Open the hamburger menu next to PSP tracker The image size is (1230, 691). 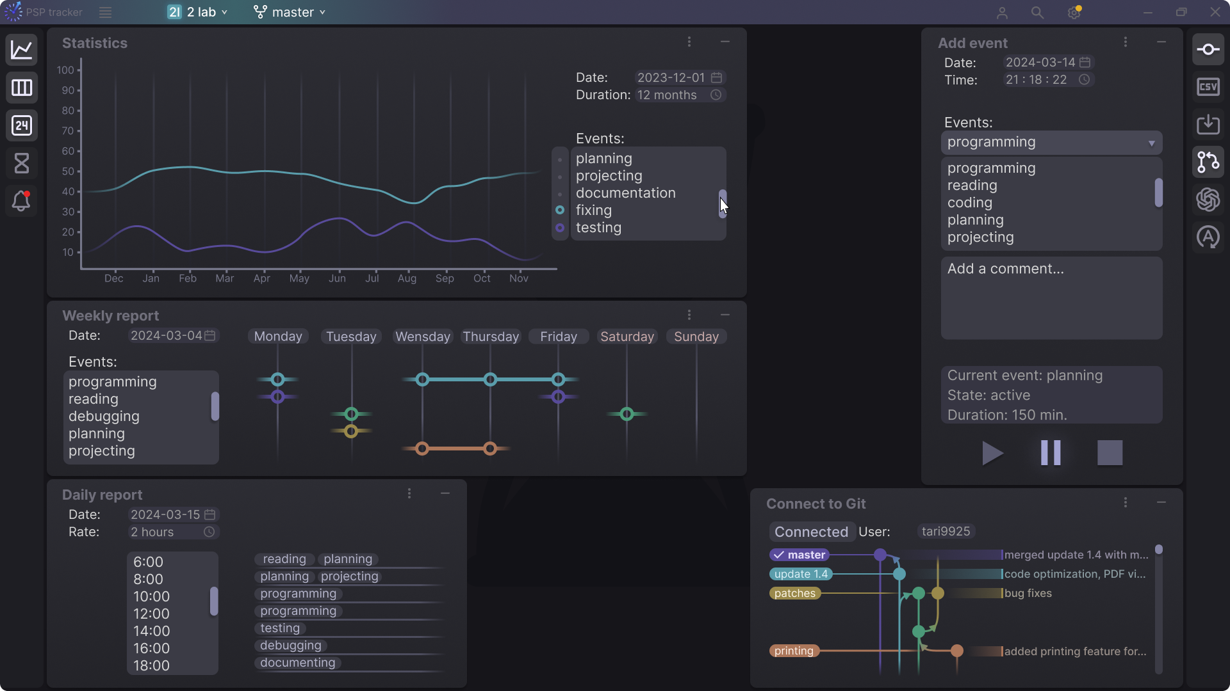click(x=106, y=12)
